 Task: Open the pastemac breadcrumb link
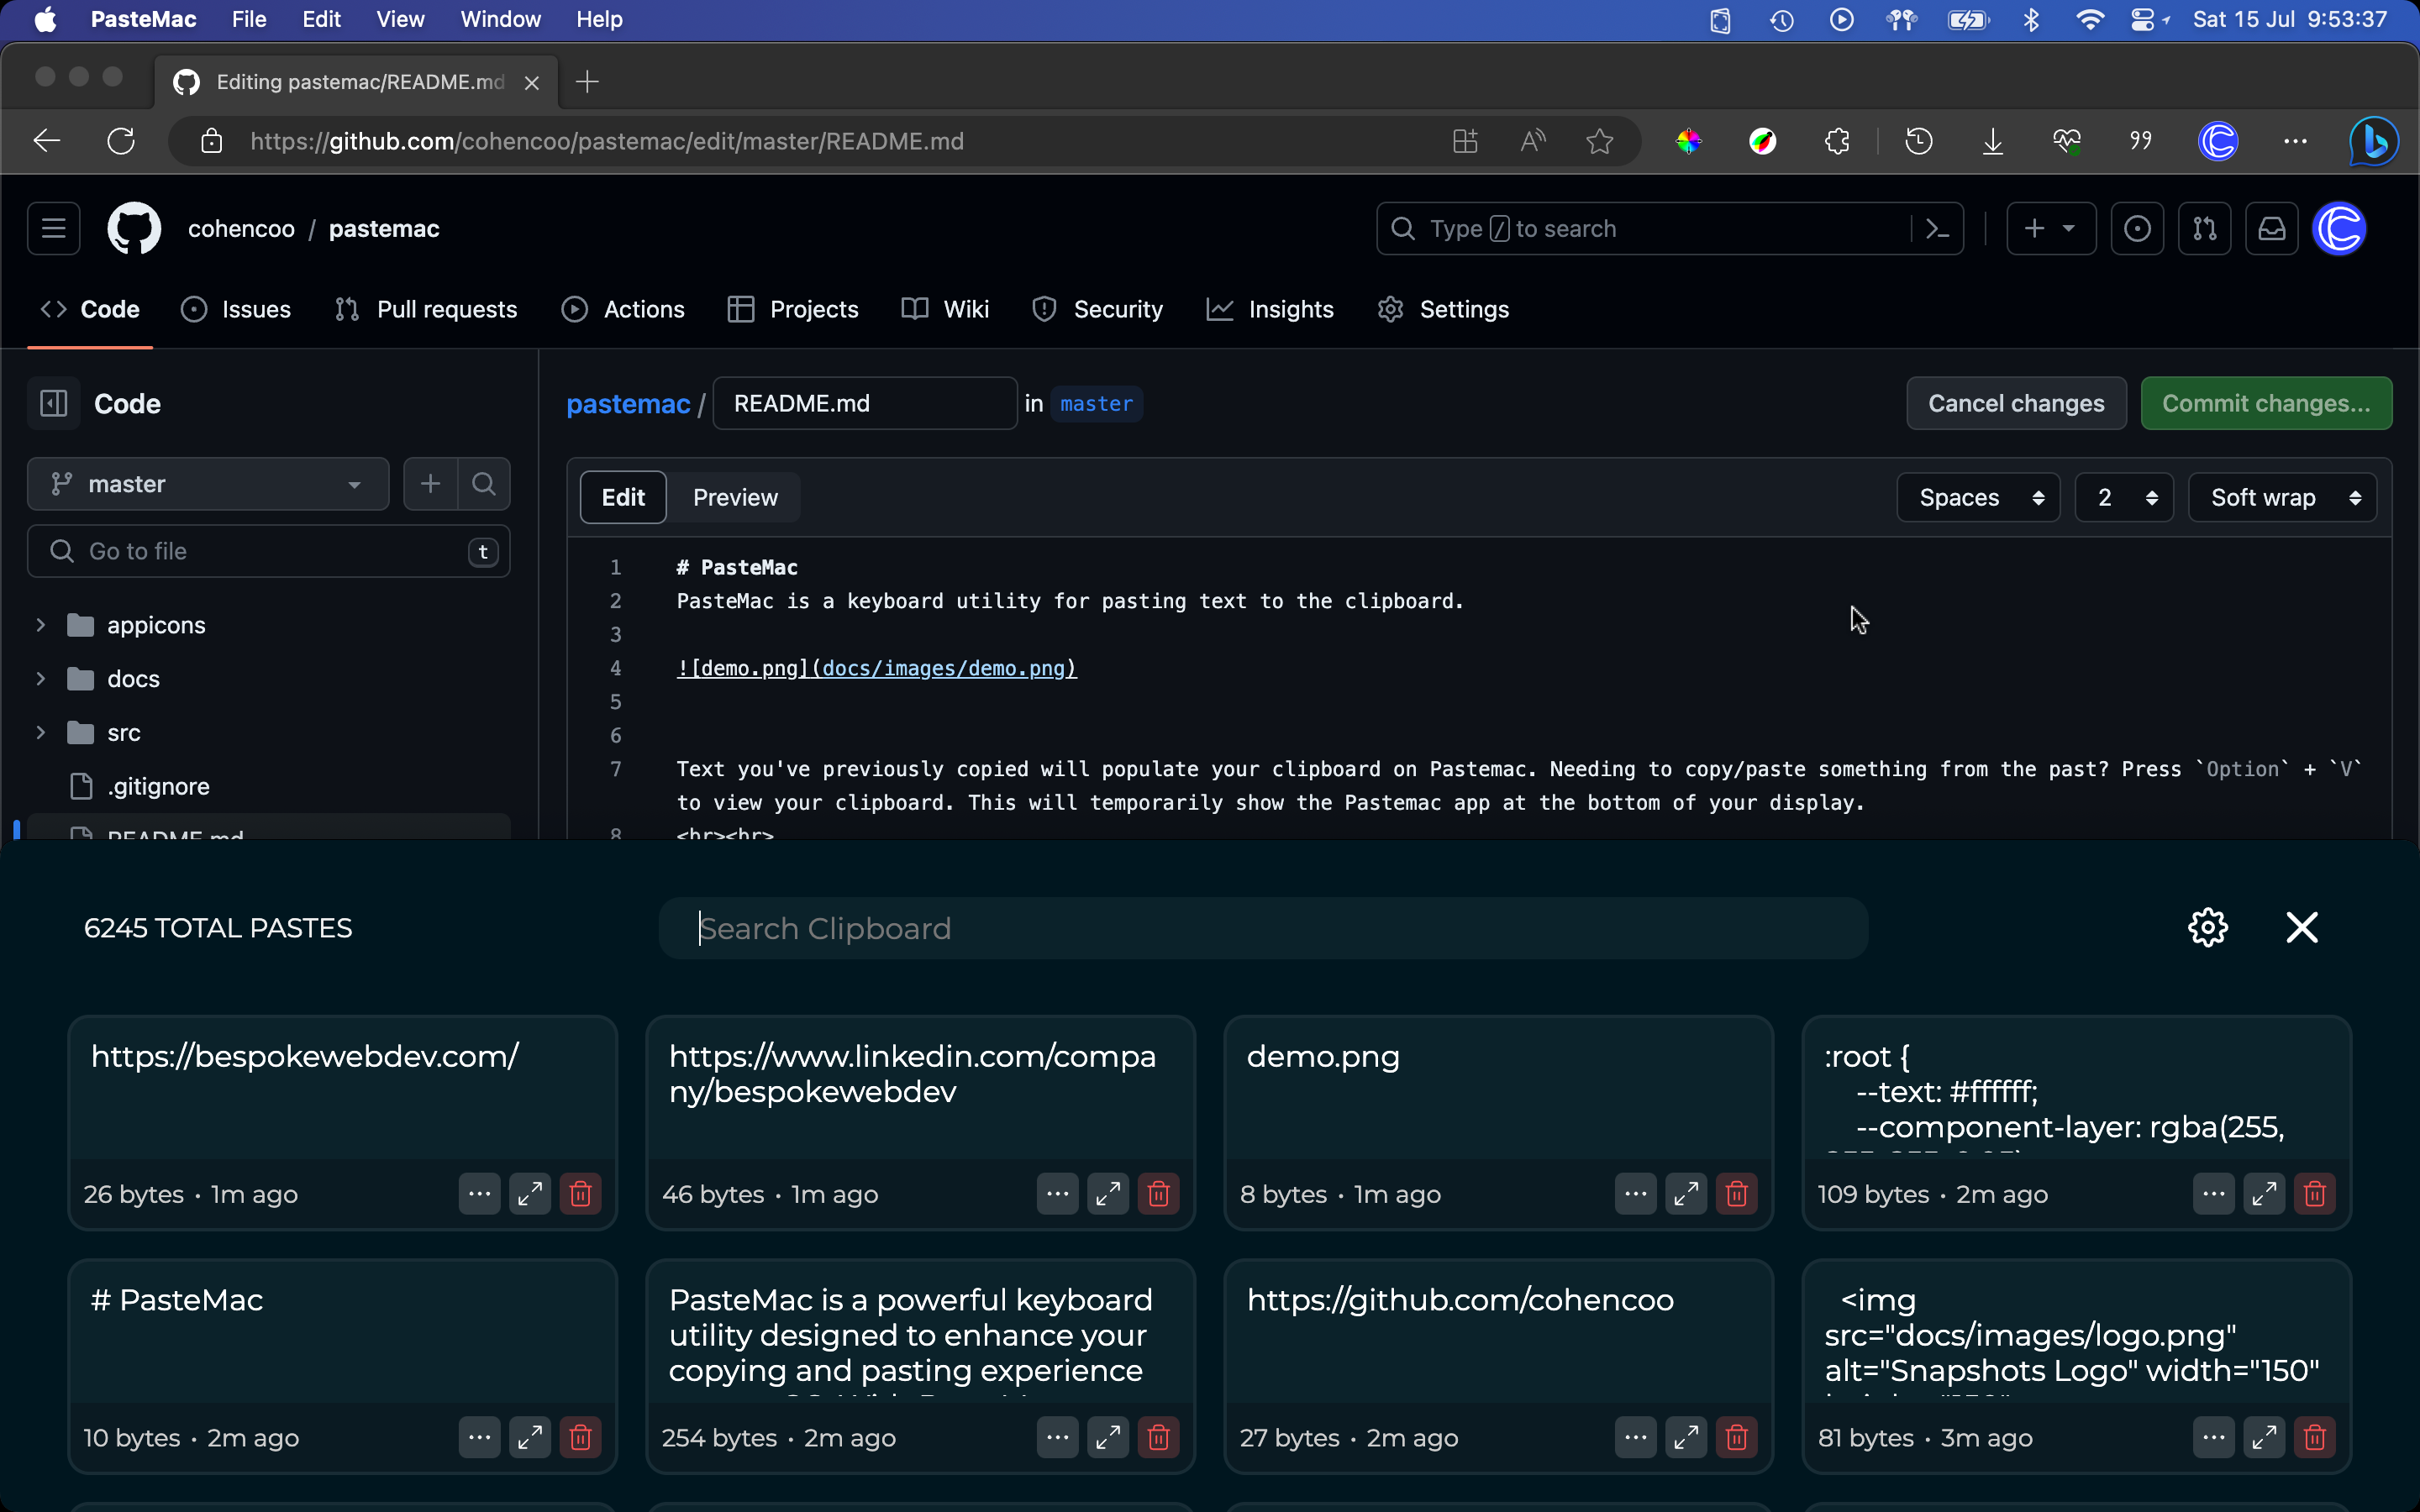pos(628,404)
